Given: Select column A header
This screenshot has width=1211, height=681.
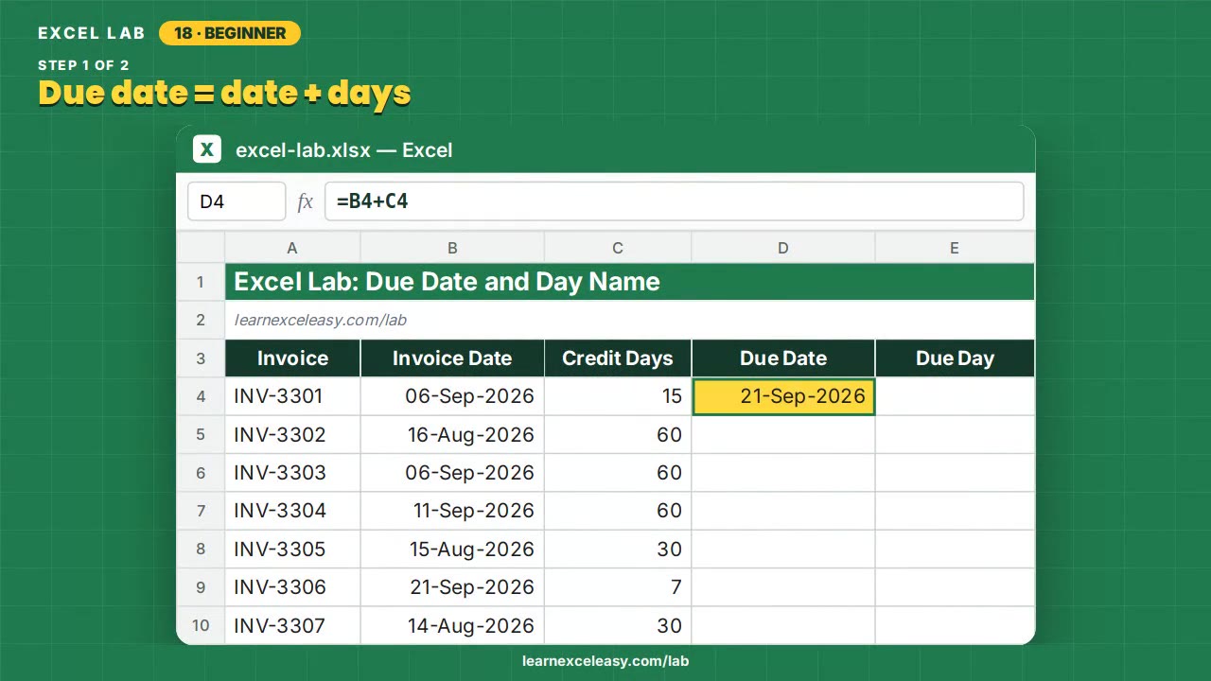Looking at the screenshot, I should coord(292,248).
